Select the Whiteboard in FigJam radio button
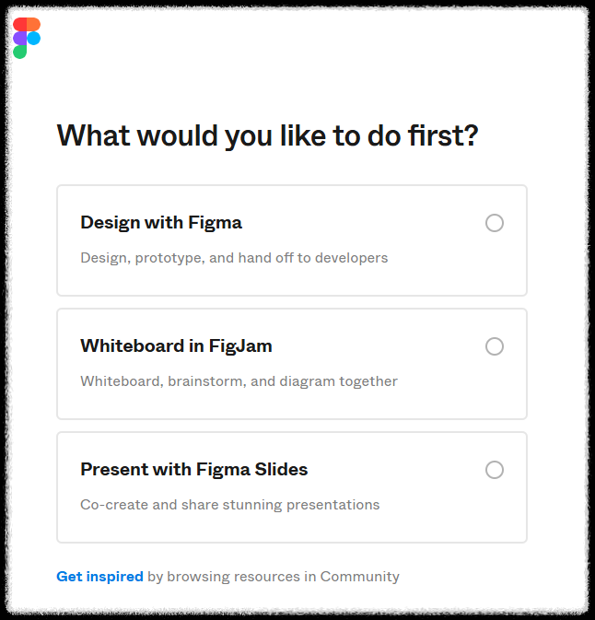The image size is (595, 620). [x=495, y=346]
